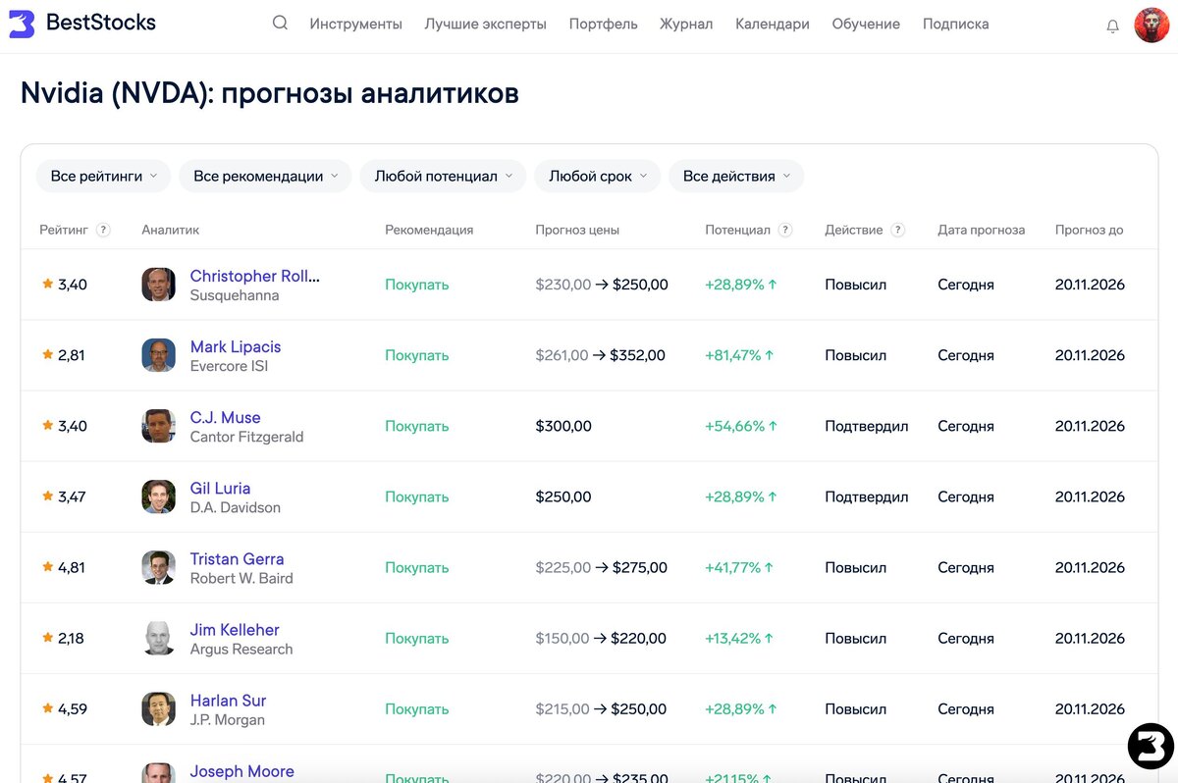The width and height of the screenshot is (1178, 783).
Task: Open the Любой потенциал filter dropdown
Action: (443, 177)
